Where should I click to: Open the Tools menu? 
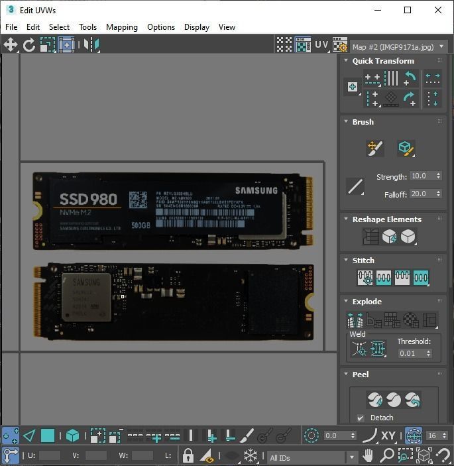(x=88, y=27)
